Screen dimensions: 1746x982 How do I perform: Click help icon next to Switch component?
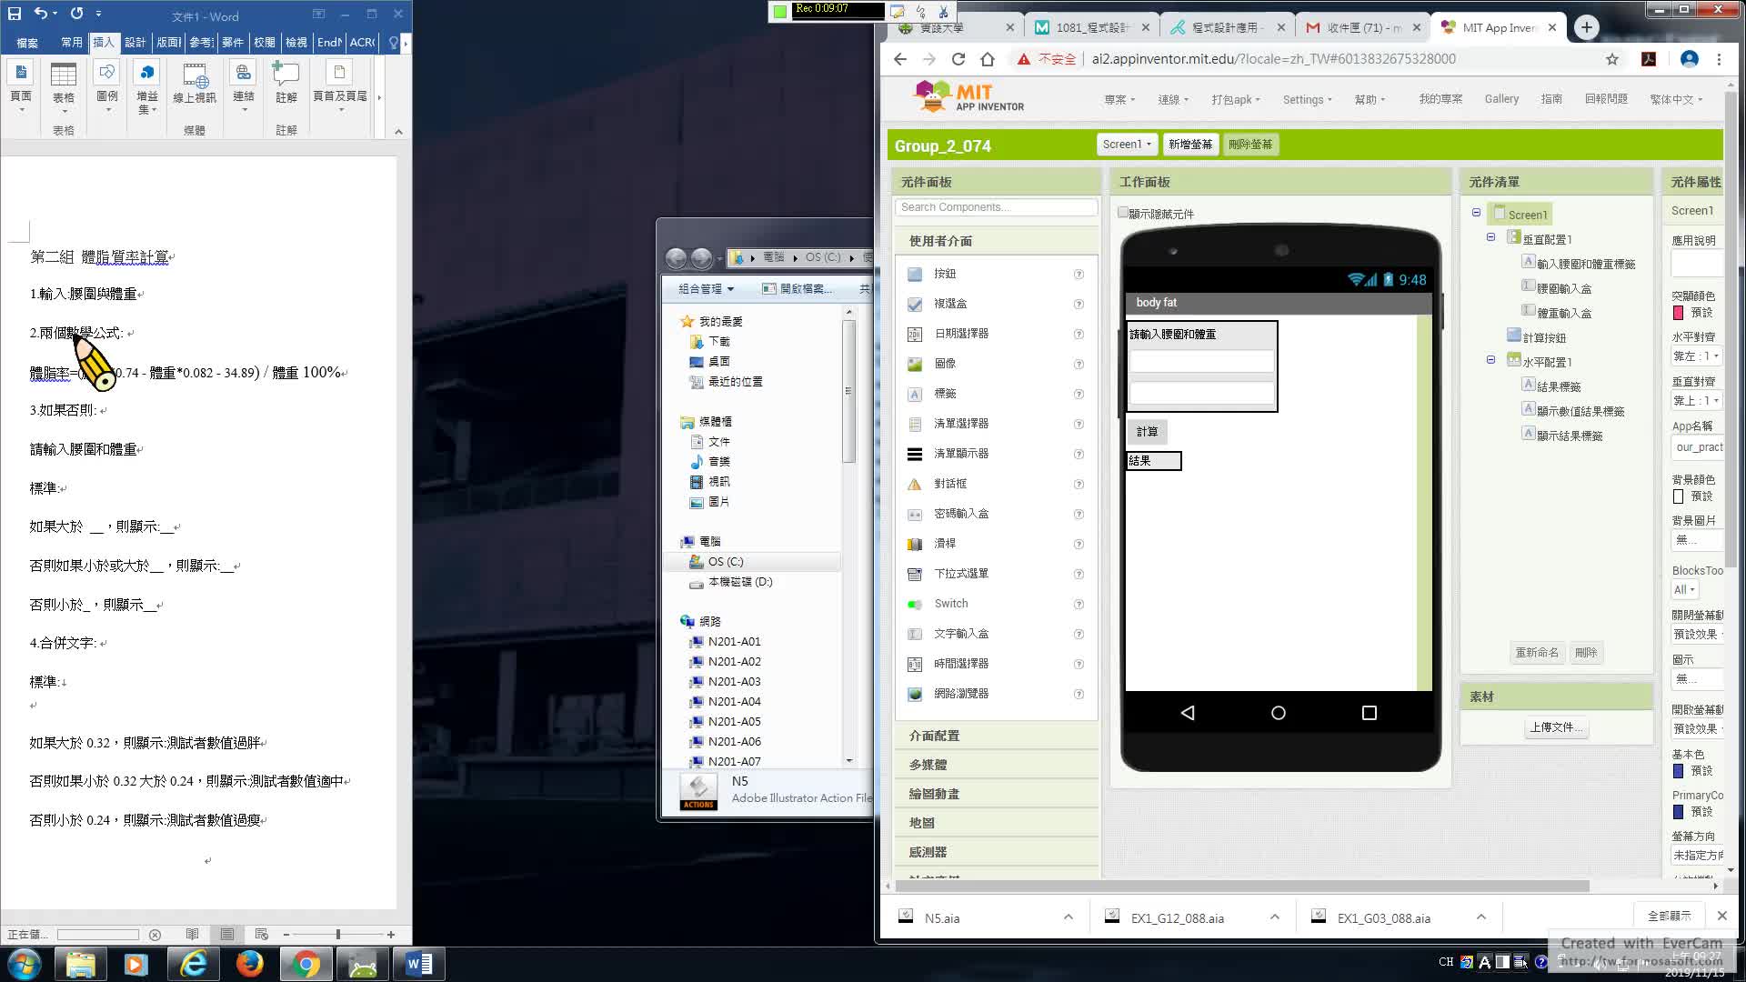pyautogui.click(x=1079, y=604)
